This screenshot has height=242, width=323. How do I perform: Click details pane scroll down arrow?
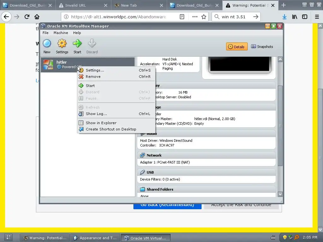pos(280,194)
